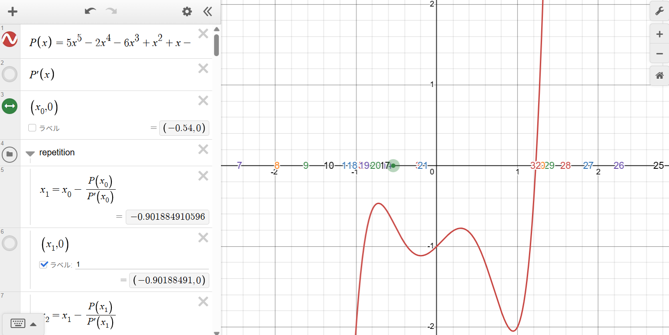
Task: Click the repetition folder icon
Action: tap(10, 154)
